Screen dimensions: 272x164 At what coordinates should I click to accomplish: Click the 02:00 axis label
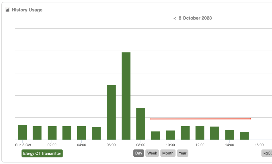point(52,145)
